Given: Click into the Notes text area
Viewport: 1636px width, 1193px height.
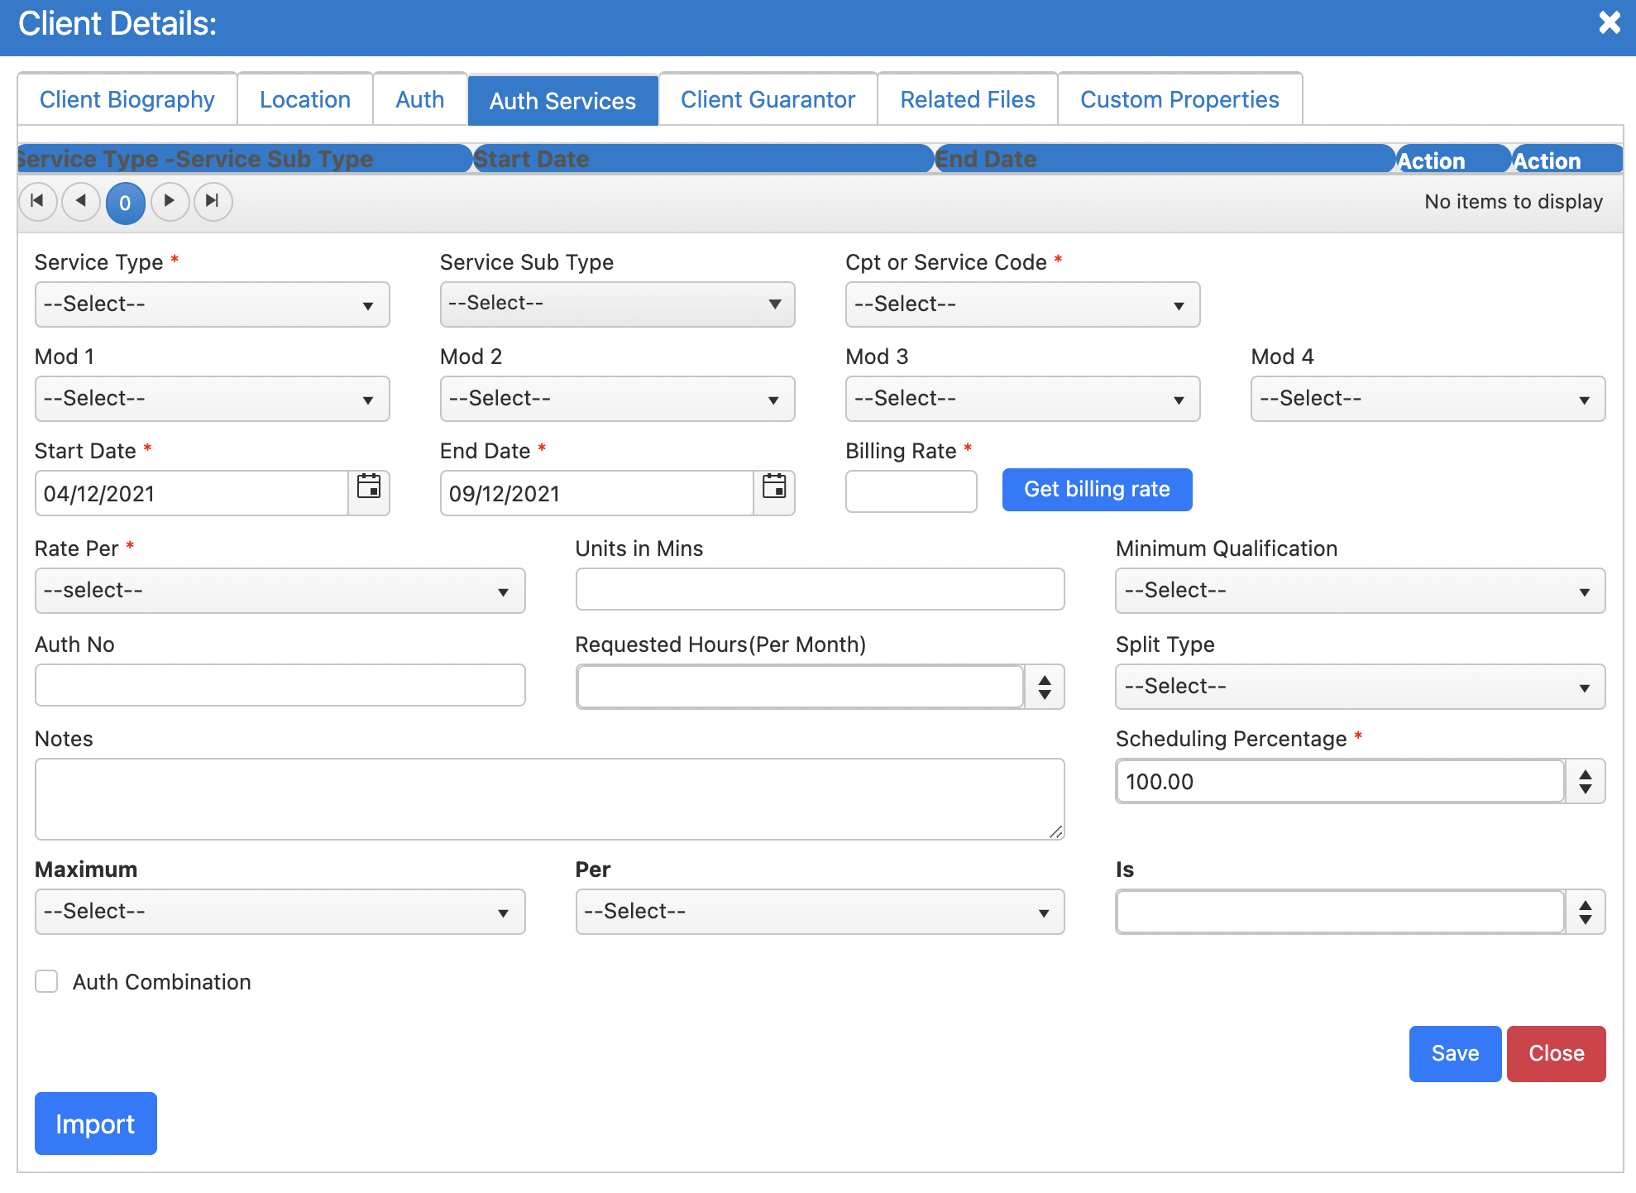Looking at the screenshot, I should pos(549,798).
